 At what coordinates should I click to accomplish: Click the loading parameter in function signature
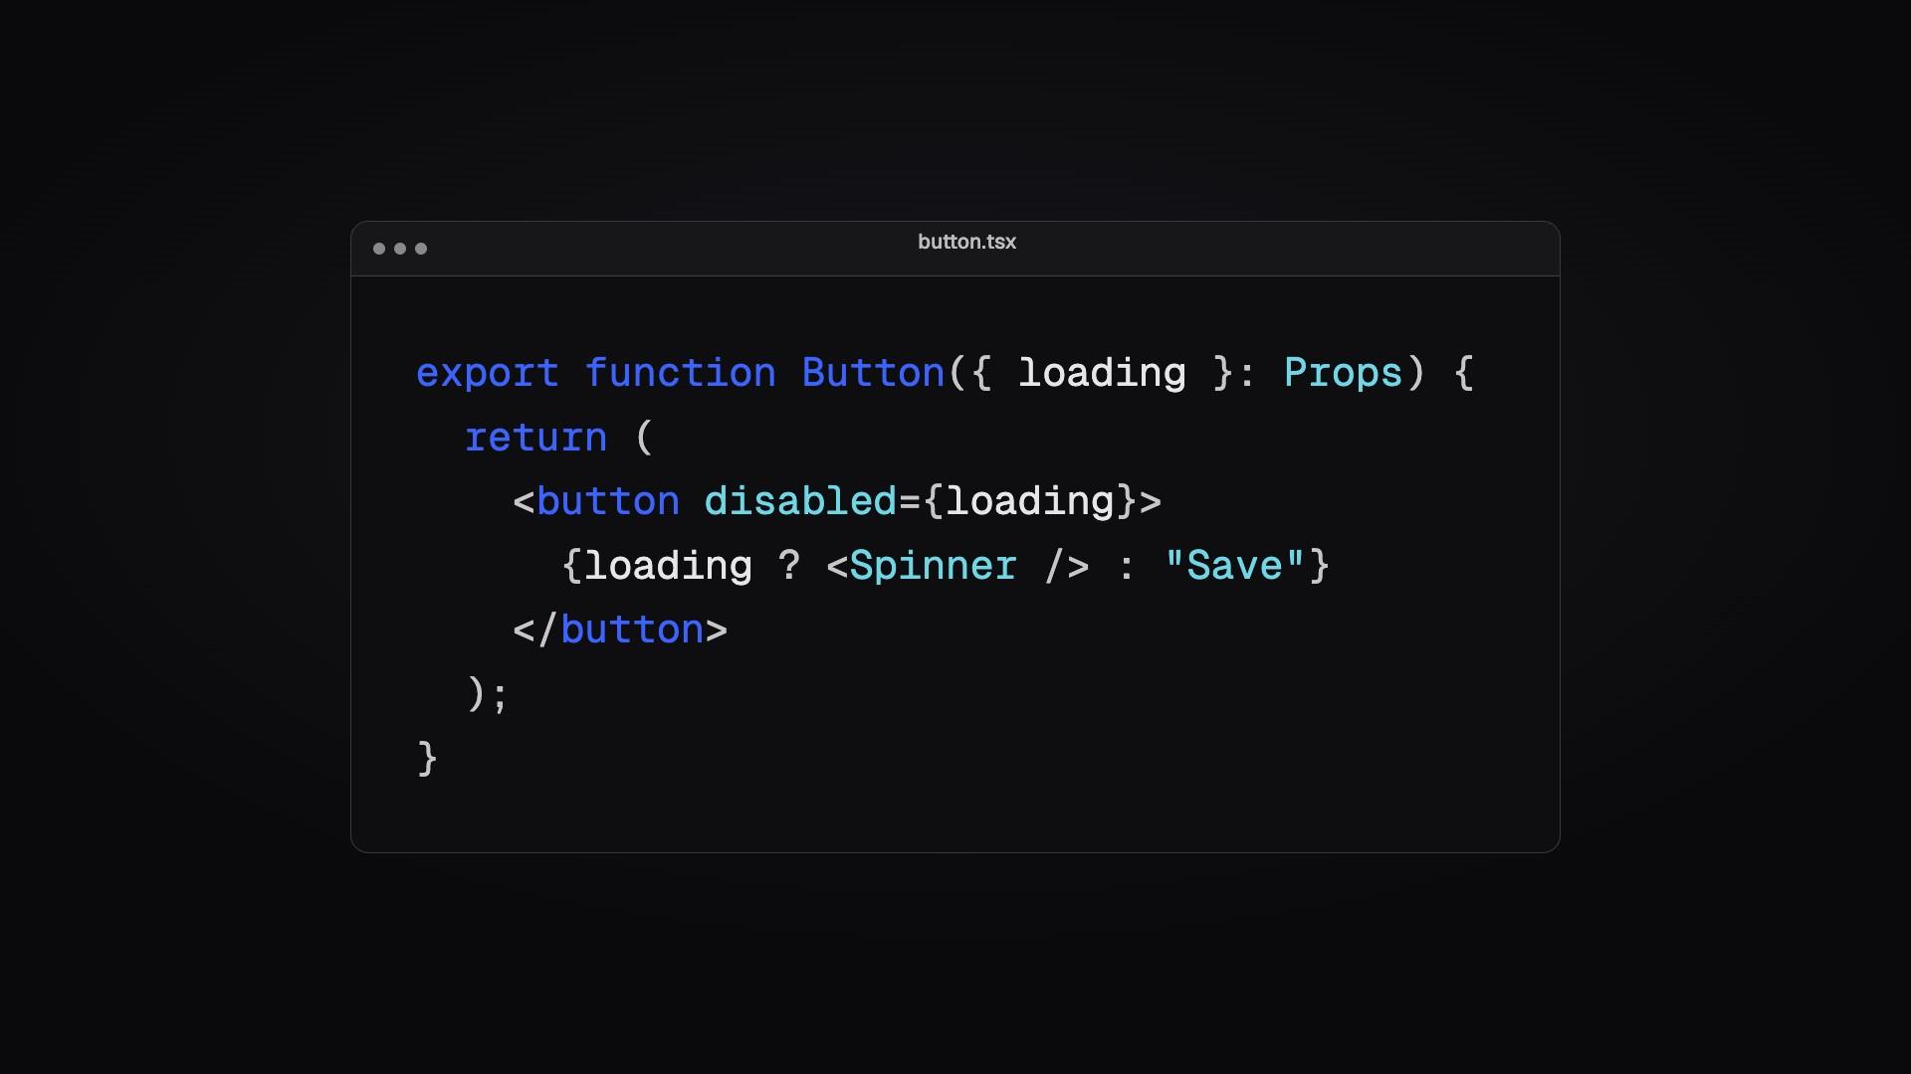(1102, 374)
